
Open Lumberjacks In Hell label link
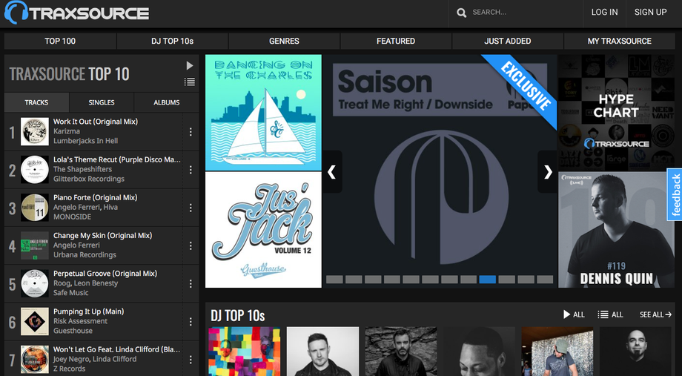pyautogui.click(x=86, y=141)
